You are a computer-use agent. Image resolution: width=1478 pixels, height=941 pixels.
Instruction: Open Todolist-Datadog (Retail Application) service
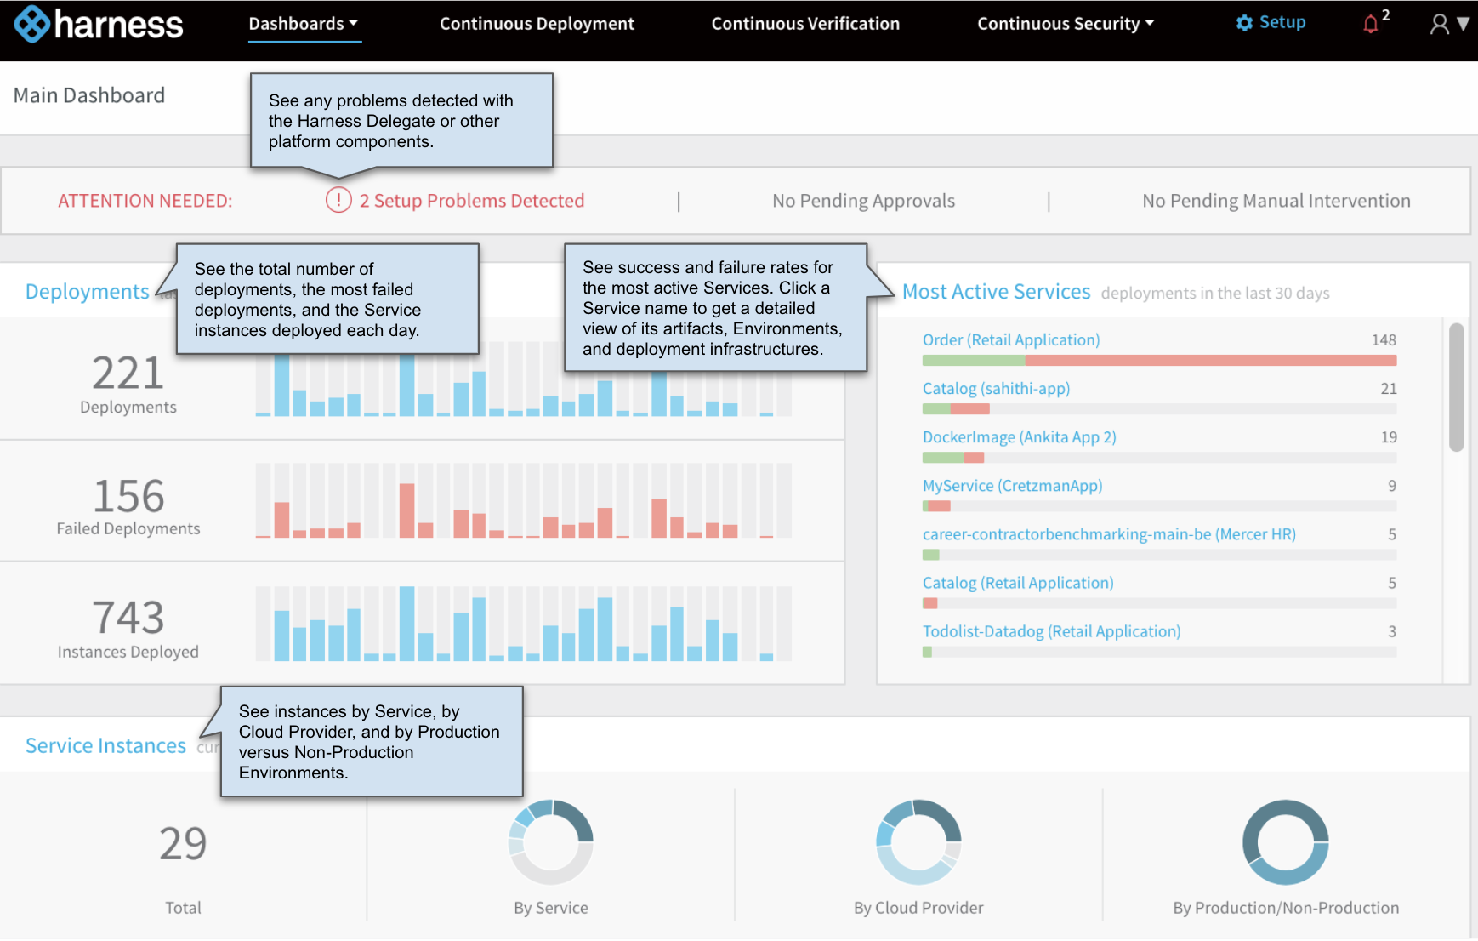pyautogui.click(x=1051, y=630)
